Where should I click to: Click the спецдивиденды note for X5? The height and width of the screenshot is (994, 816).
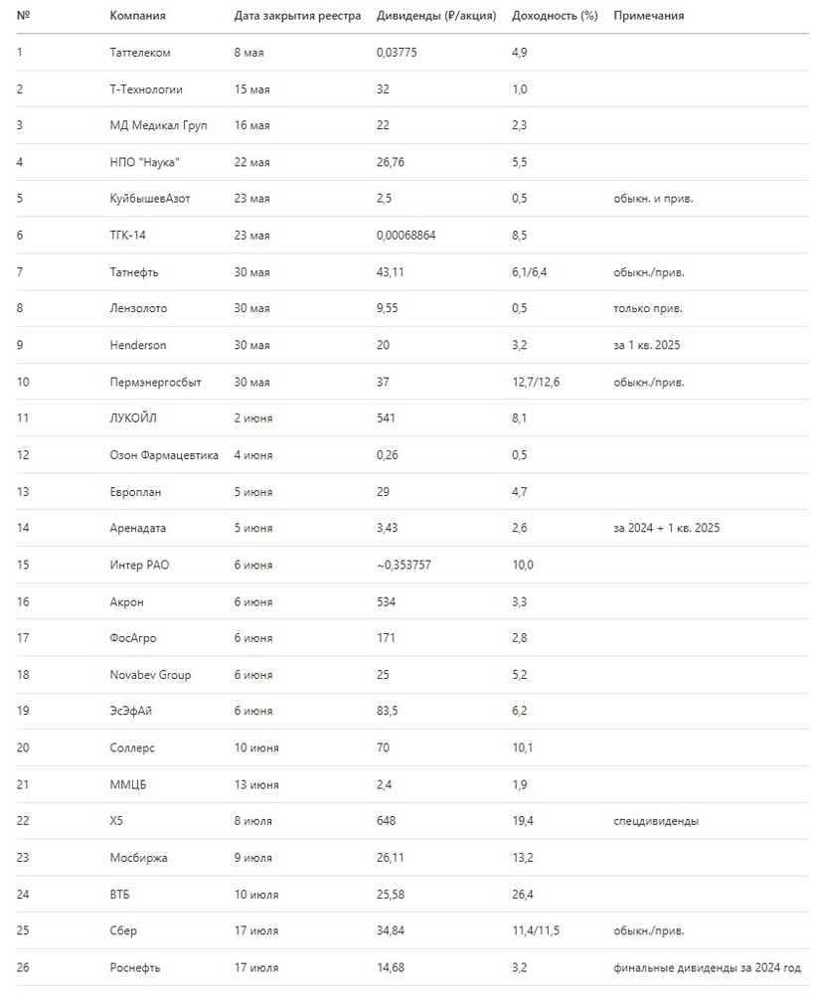pos(656,821)
